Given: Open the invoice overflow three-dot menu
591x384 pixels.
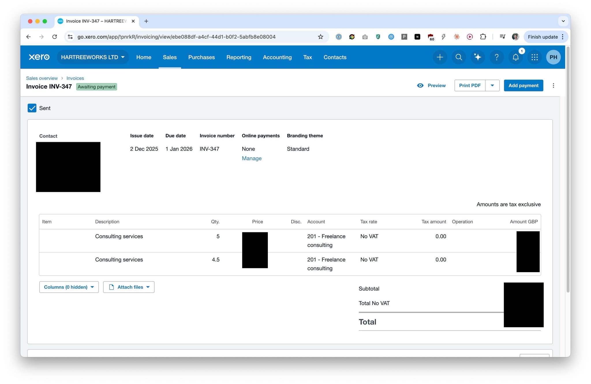Looking at the screenshot, I should [x=553, y=85].
